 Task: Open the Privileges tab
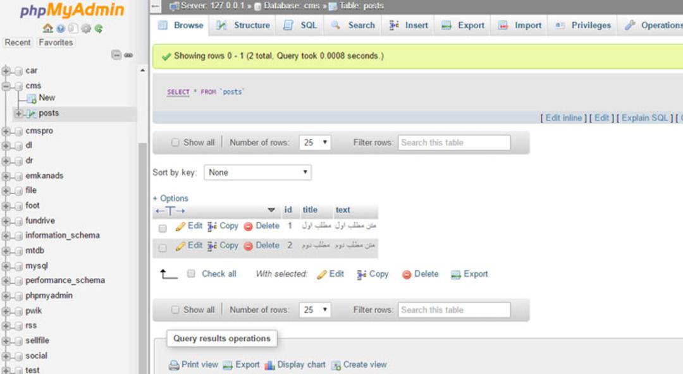(583, 25)
